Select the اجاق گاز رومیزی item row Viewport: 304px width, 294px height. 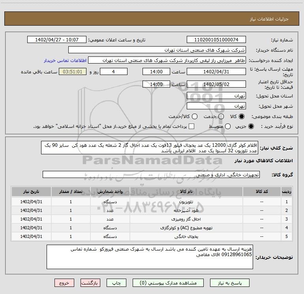point(152,219)
